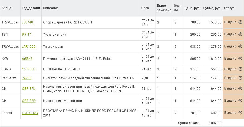Click the history clock icon for KYB ra5648

[240, 59]
